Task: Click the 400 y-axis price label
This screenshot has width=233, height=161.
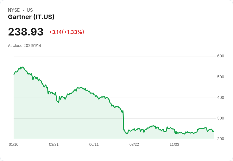Action: pos(221,98)
